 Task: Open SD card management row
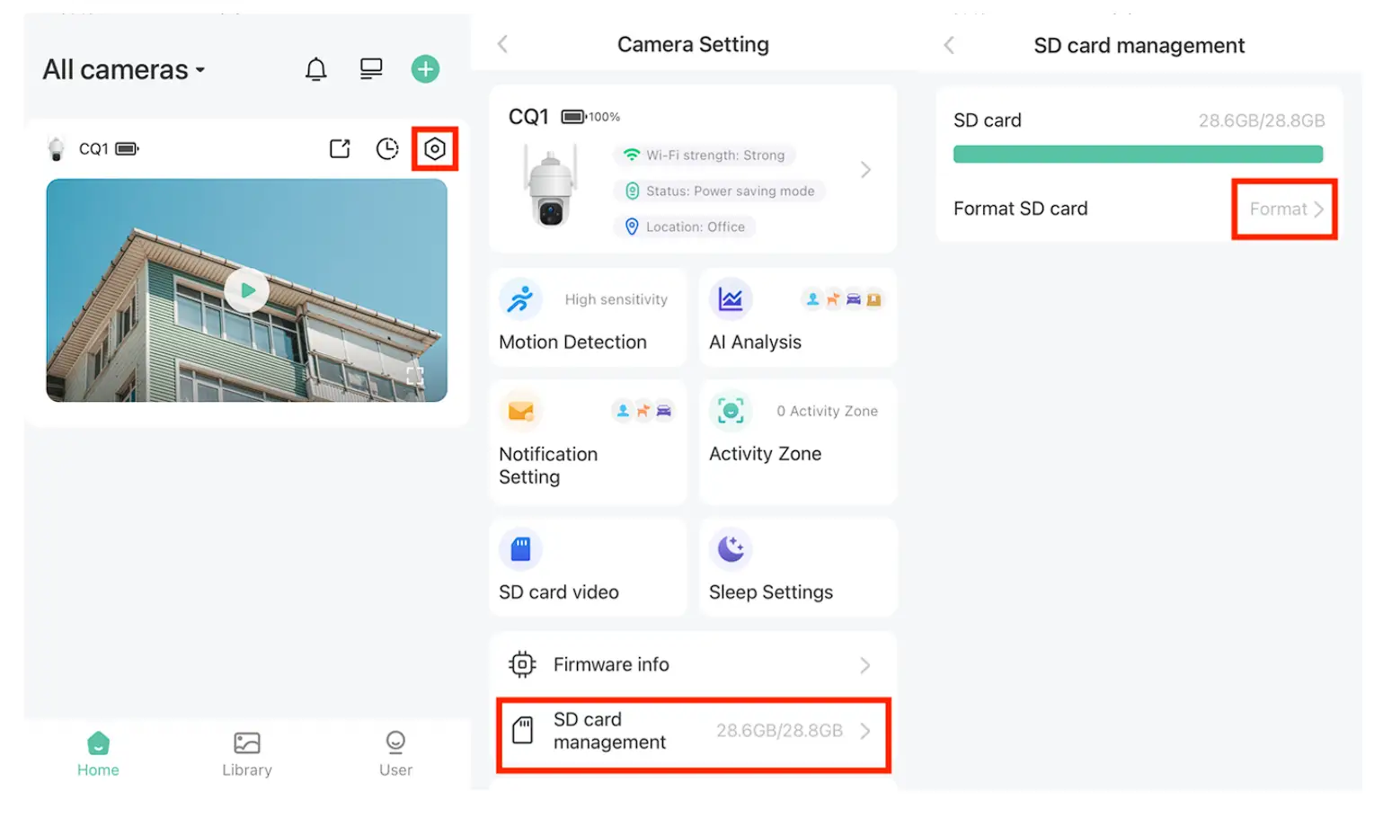pyautogui.click(x=692, y=732)
